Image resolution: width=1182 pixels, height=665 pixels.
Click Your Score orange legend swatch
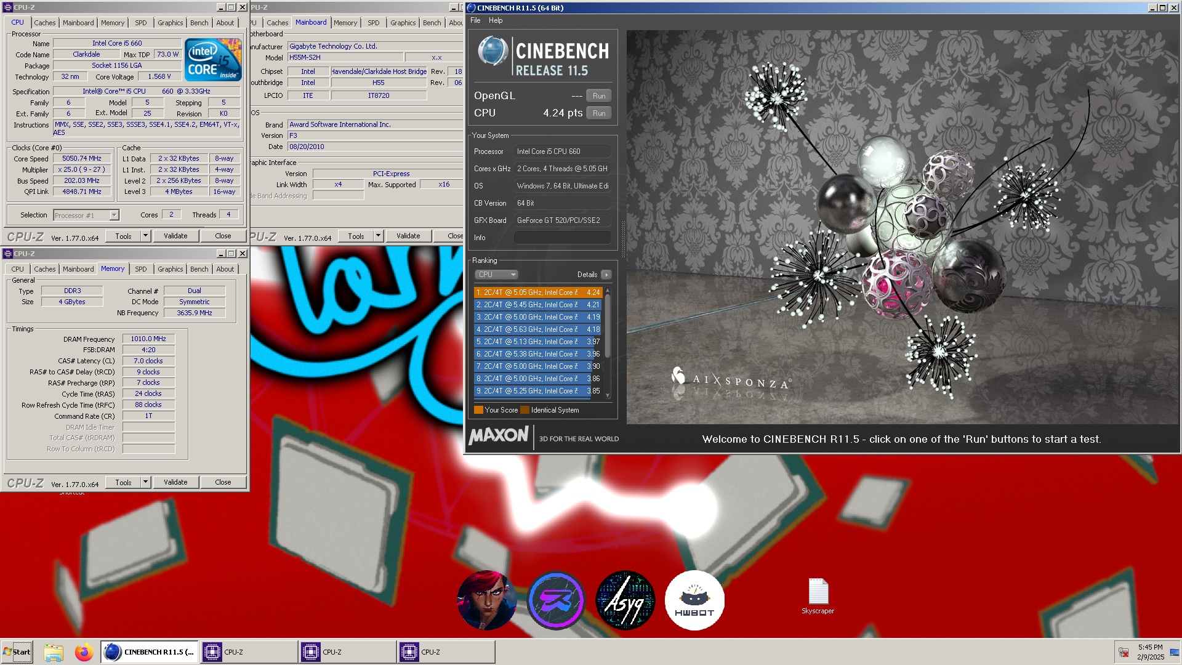click(x=478, y=410)
